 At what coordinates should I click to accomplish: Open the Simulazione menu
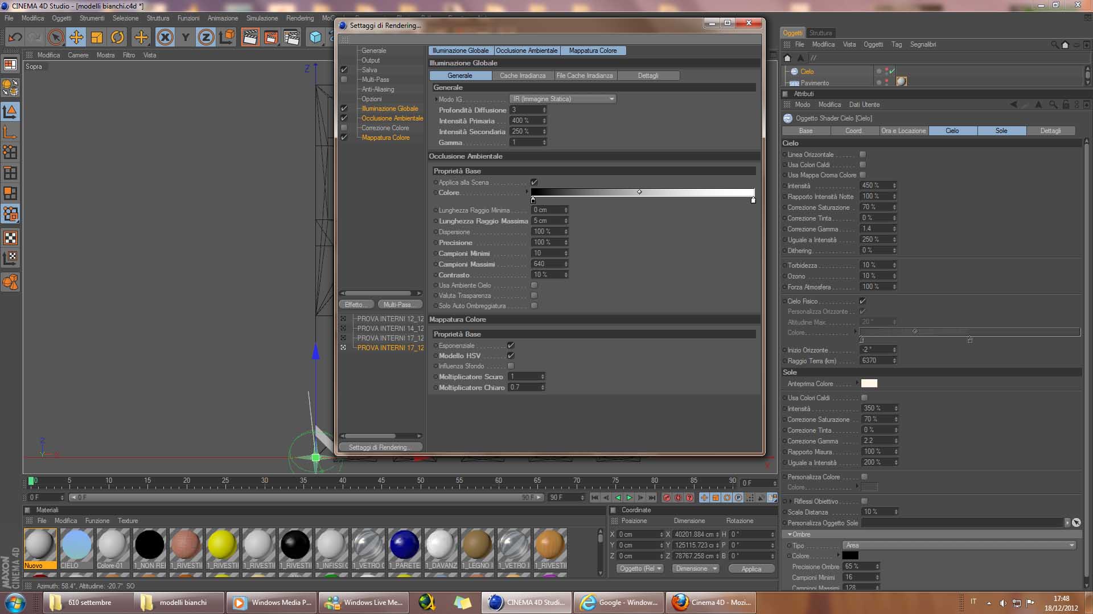point(262,18)
